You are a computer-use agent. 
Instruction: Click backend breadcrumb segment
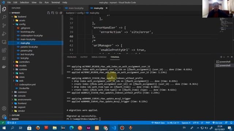click(70, 13)
